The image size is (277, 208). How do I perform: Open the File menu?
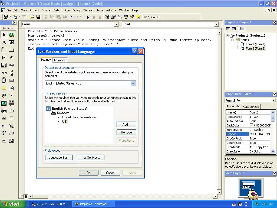tap(9, 10)
